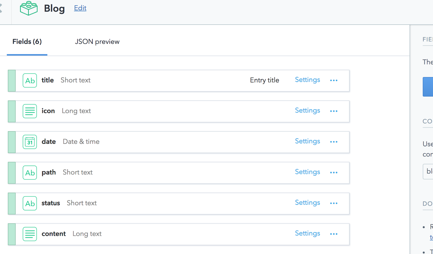Click the content field's long text icon
The height and width of the screenshot is (254, 433).
click(x=30, y=234)
